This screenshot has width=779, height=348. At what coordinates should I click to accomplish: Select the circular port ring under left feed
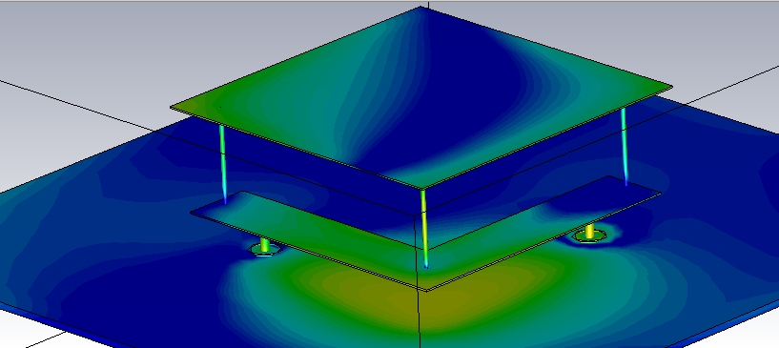point(264,250)
